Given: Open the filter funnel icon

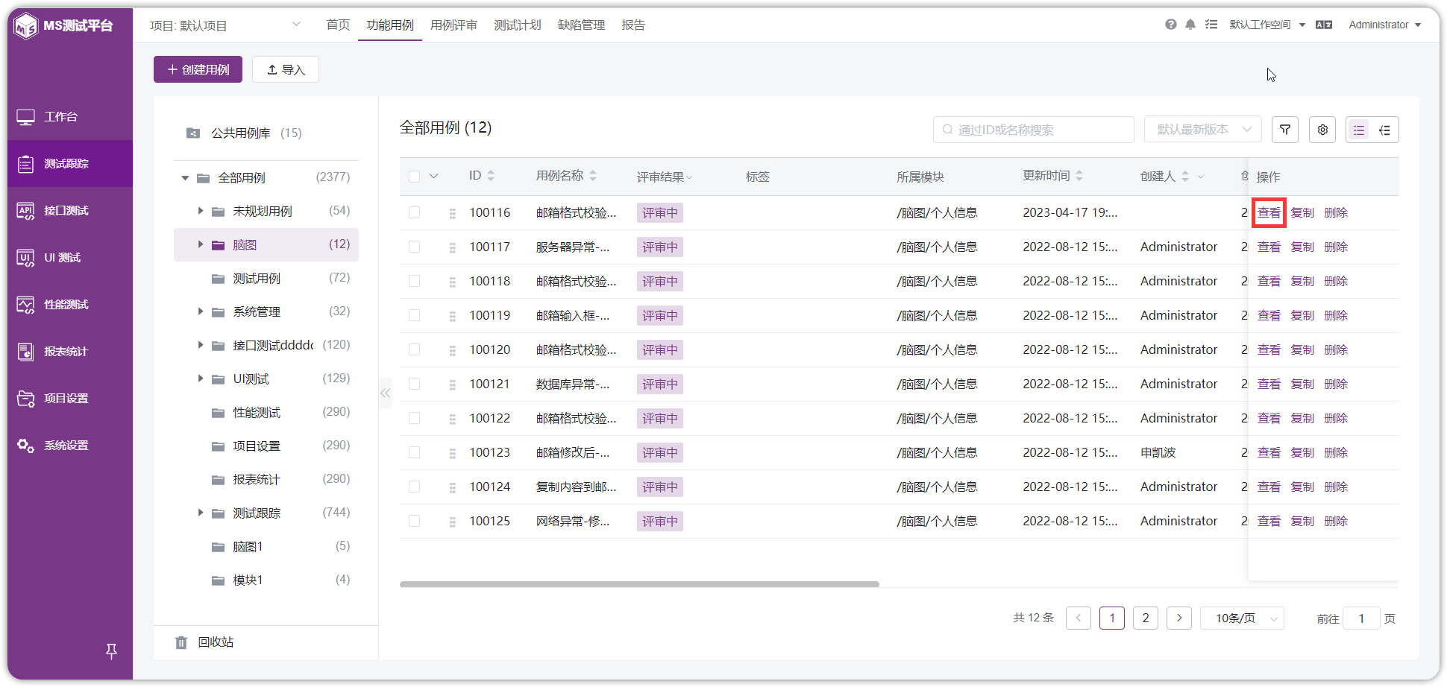Looking at the screenshot, I should (x=1285, y=130).
